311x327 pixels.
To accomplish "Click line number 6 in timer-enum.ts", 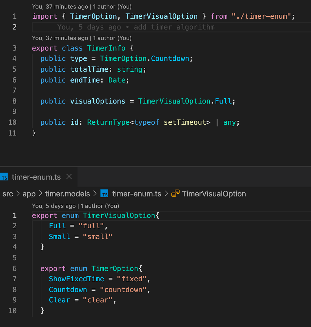I will [14, 268].
